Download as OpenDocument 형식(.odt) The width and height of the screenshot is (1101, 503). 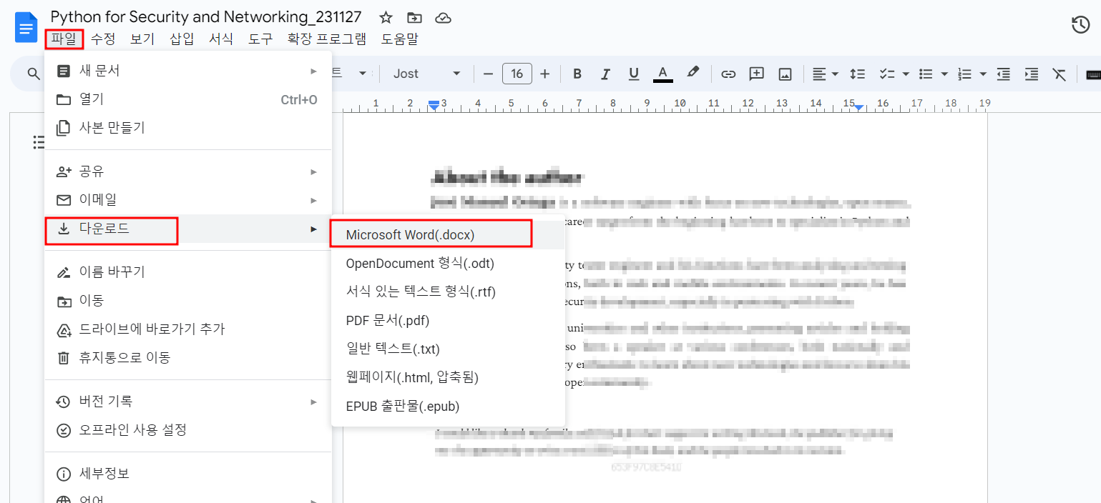click(x=448, y=263)
